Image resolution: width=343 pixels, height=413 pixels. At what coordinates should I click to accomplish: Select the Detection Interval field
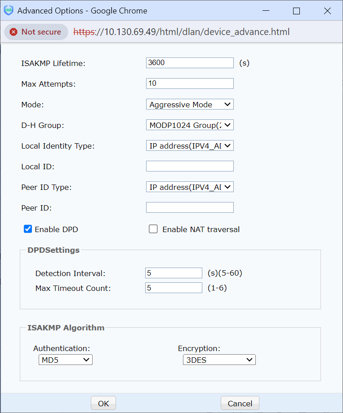pyautogui.click(x=174, y=273)
